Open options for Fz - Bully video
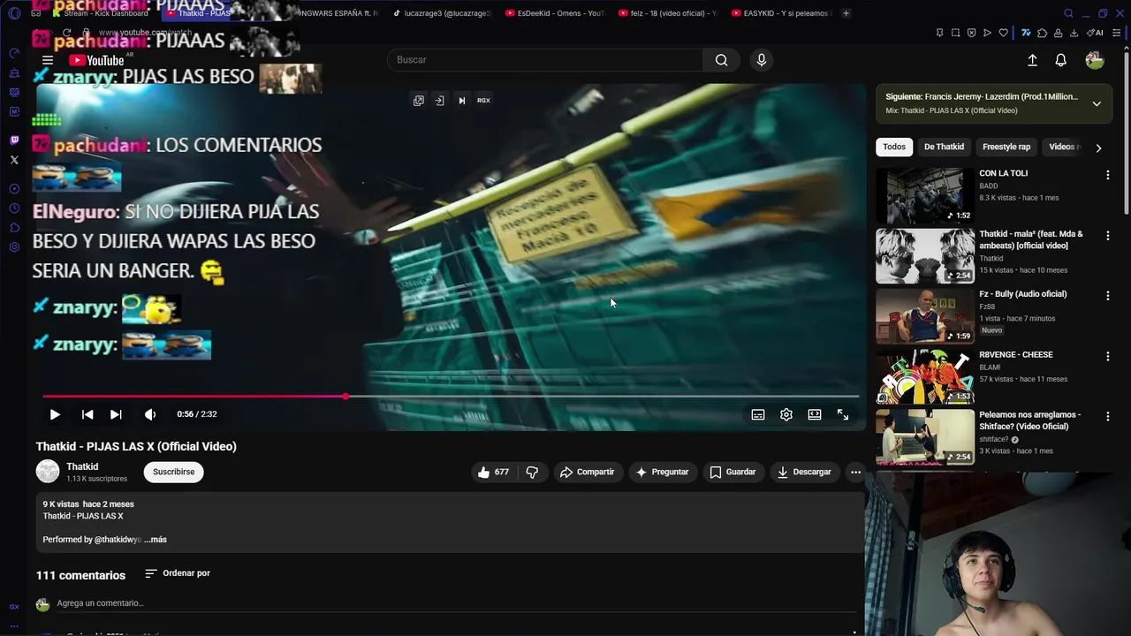The width and height of the screenshot is (1131, 636). pos(1107,296)
